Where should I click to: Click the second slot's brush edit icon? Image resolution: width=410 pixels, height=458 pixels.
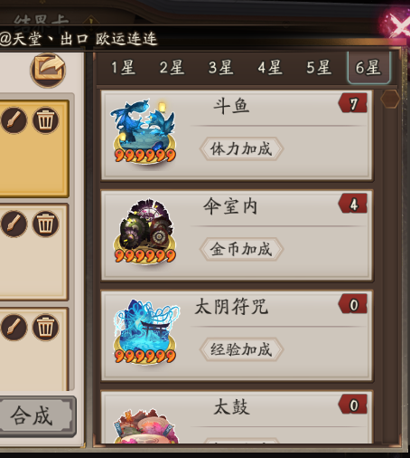(x=14, y=224)
